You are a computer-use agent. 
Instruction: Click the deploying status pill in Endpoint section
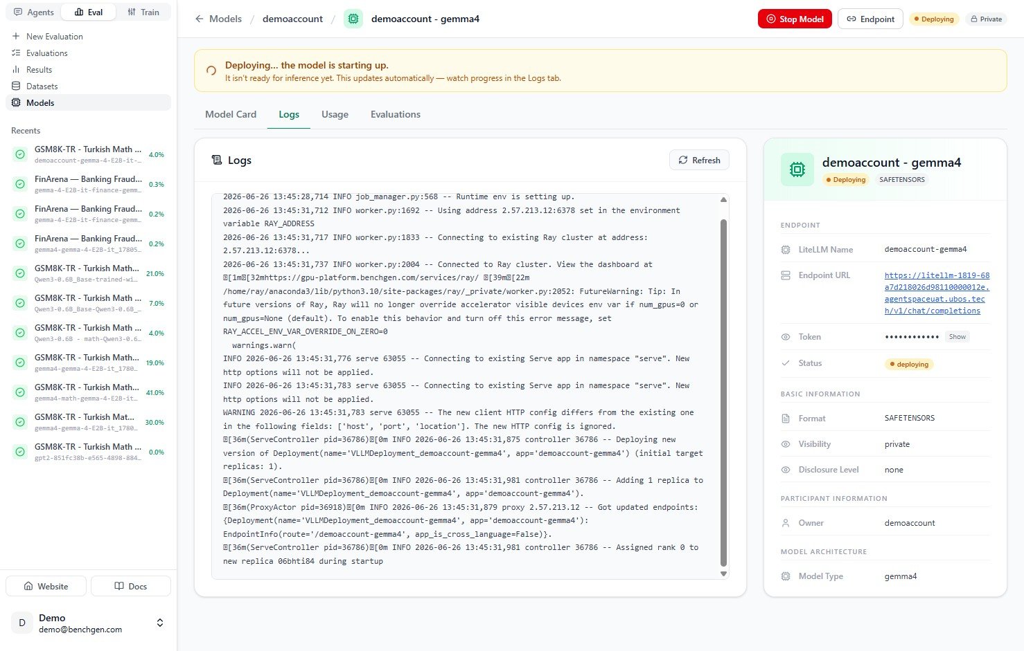[909, 364]
